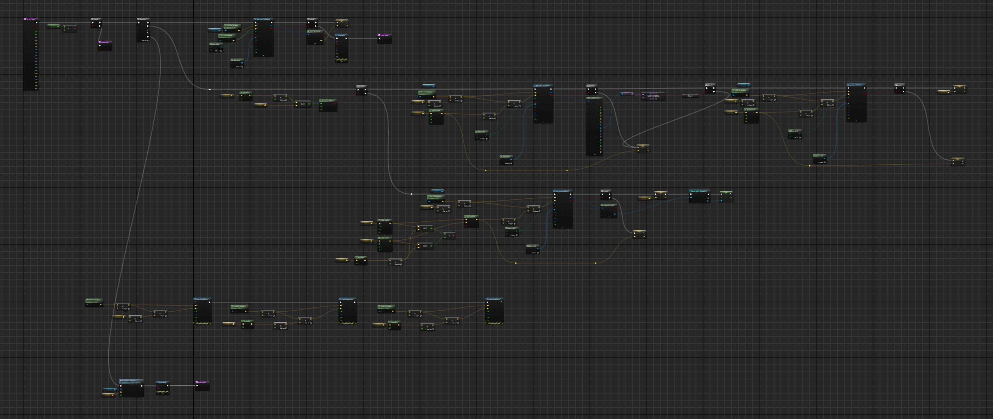Viewport: 993px width, 419px height.
Task: Select the CONTAINS node
Action: [653, 96]
